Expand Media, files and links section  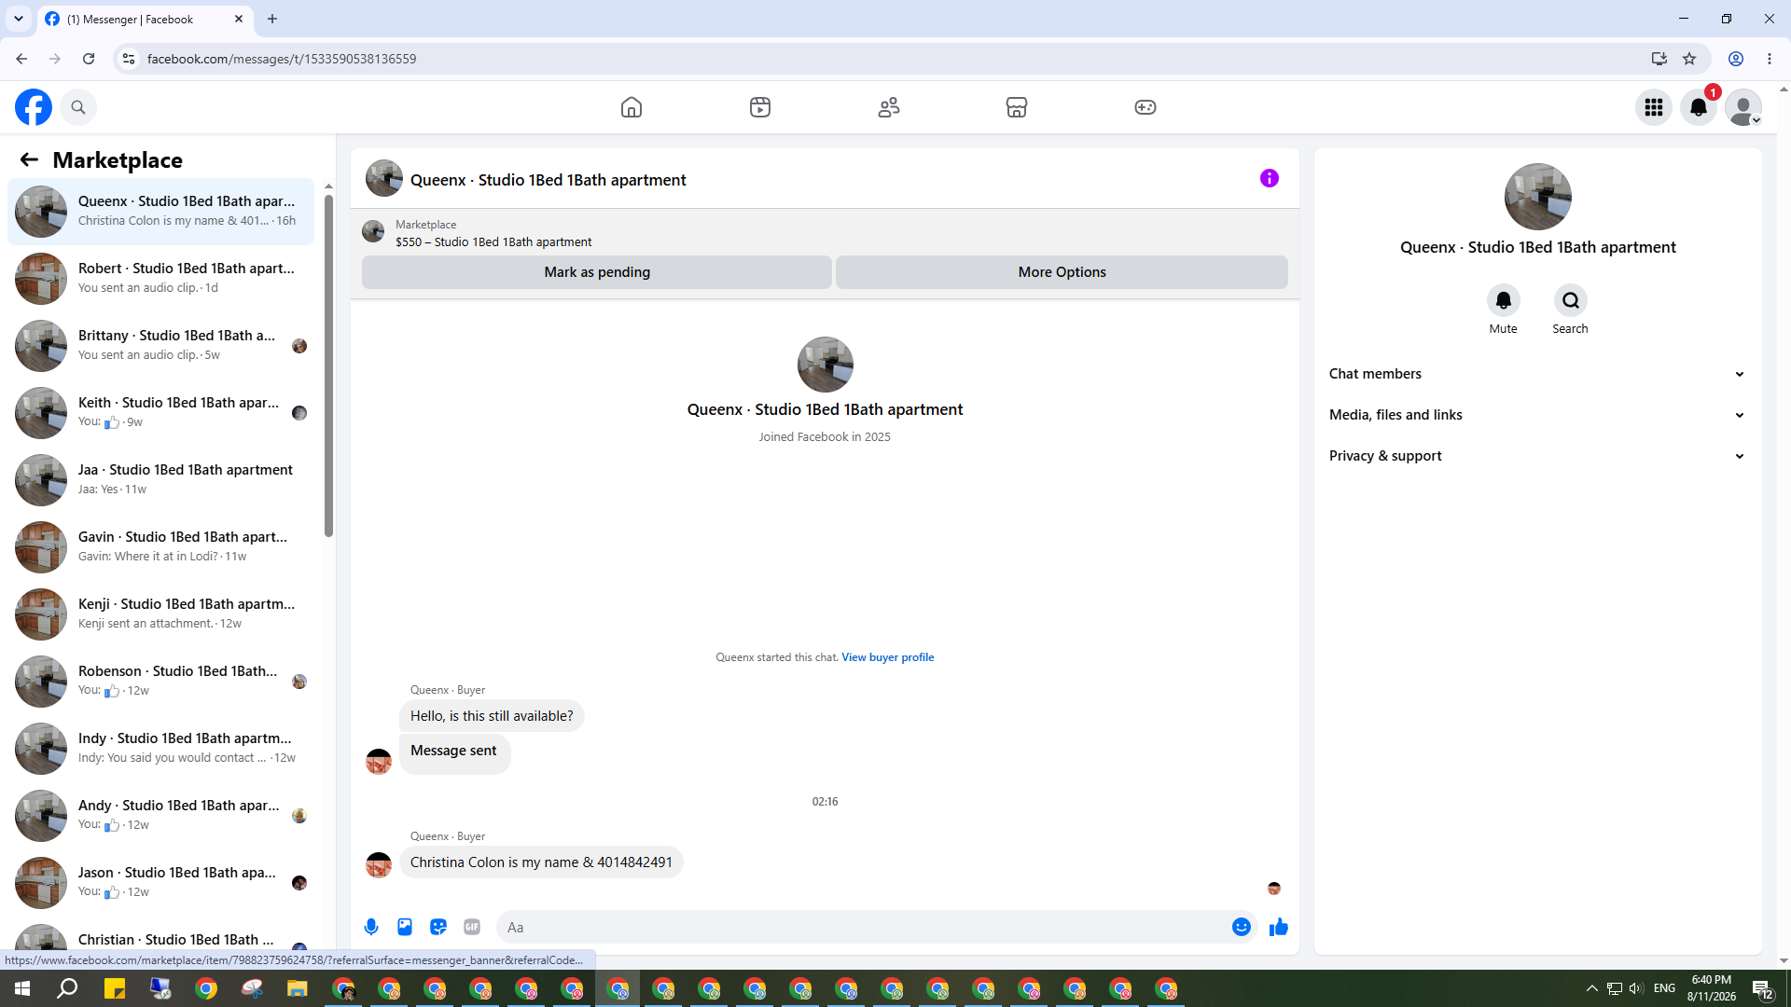tap(1538, 415)
